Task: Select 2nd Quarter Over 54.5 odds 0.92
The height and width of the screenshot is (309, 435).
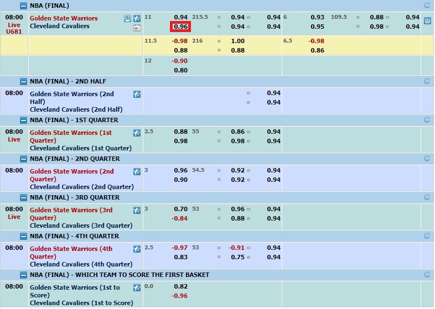Action: click(237, 170)
